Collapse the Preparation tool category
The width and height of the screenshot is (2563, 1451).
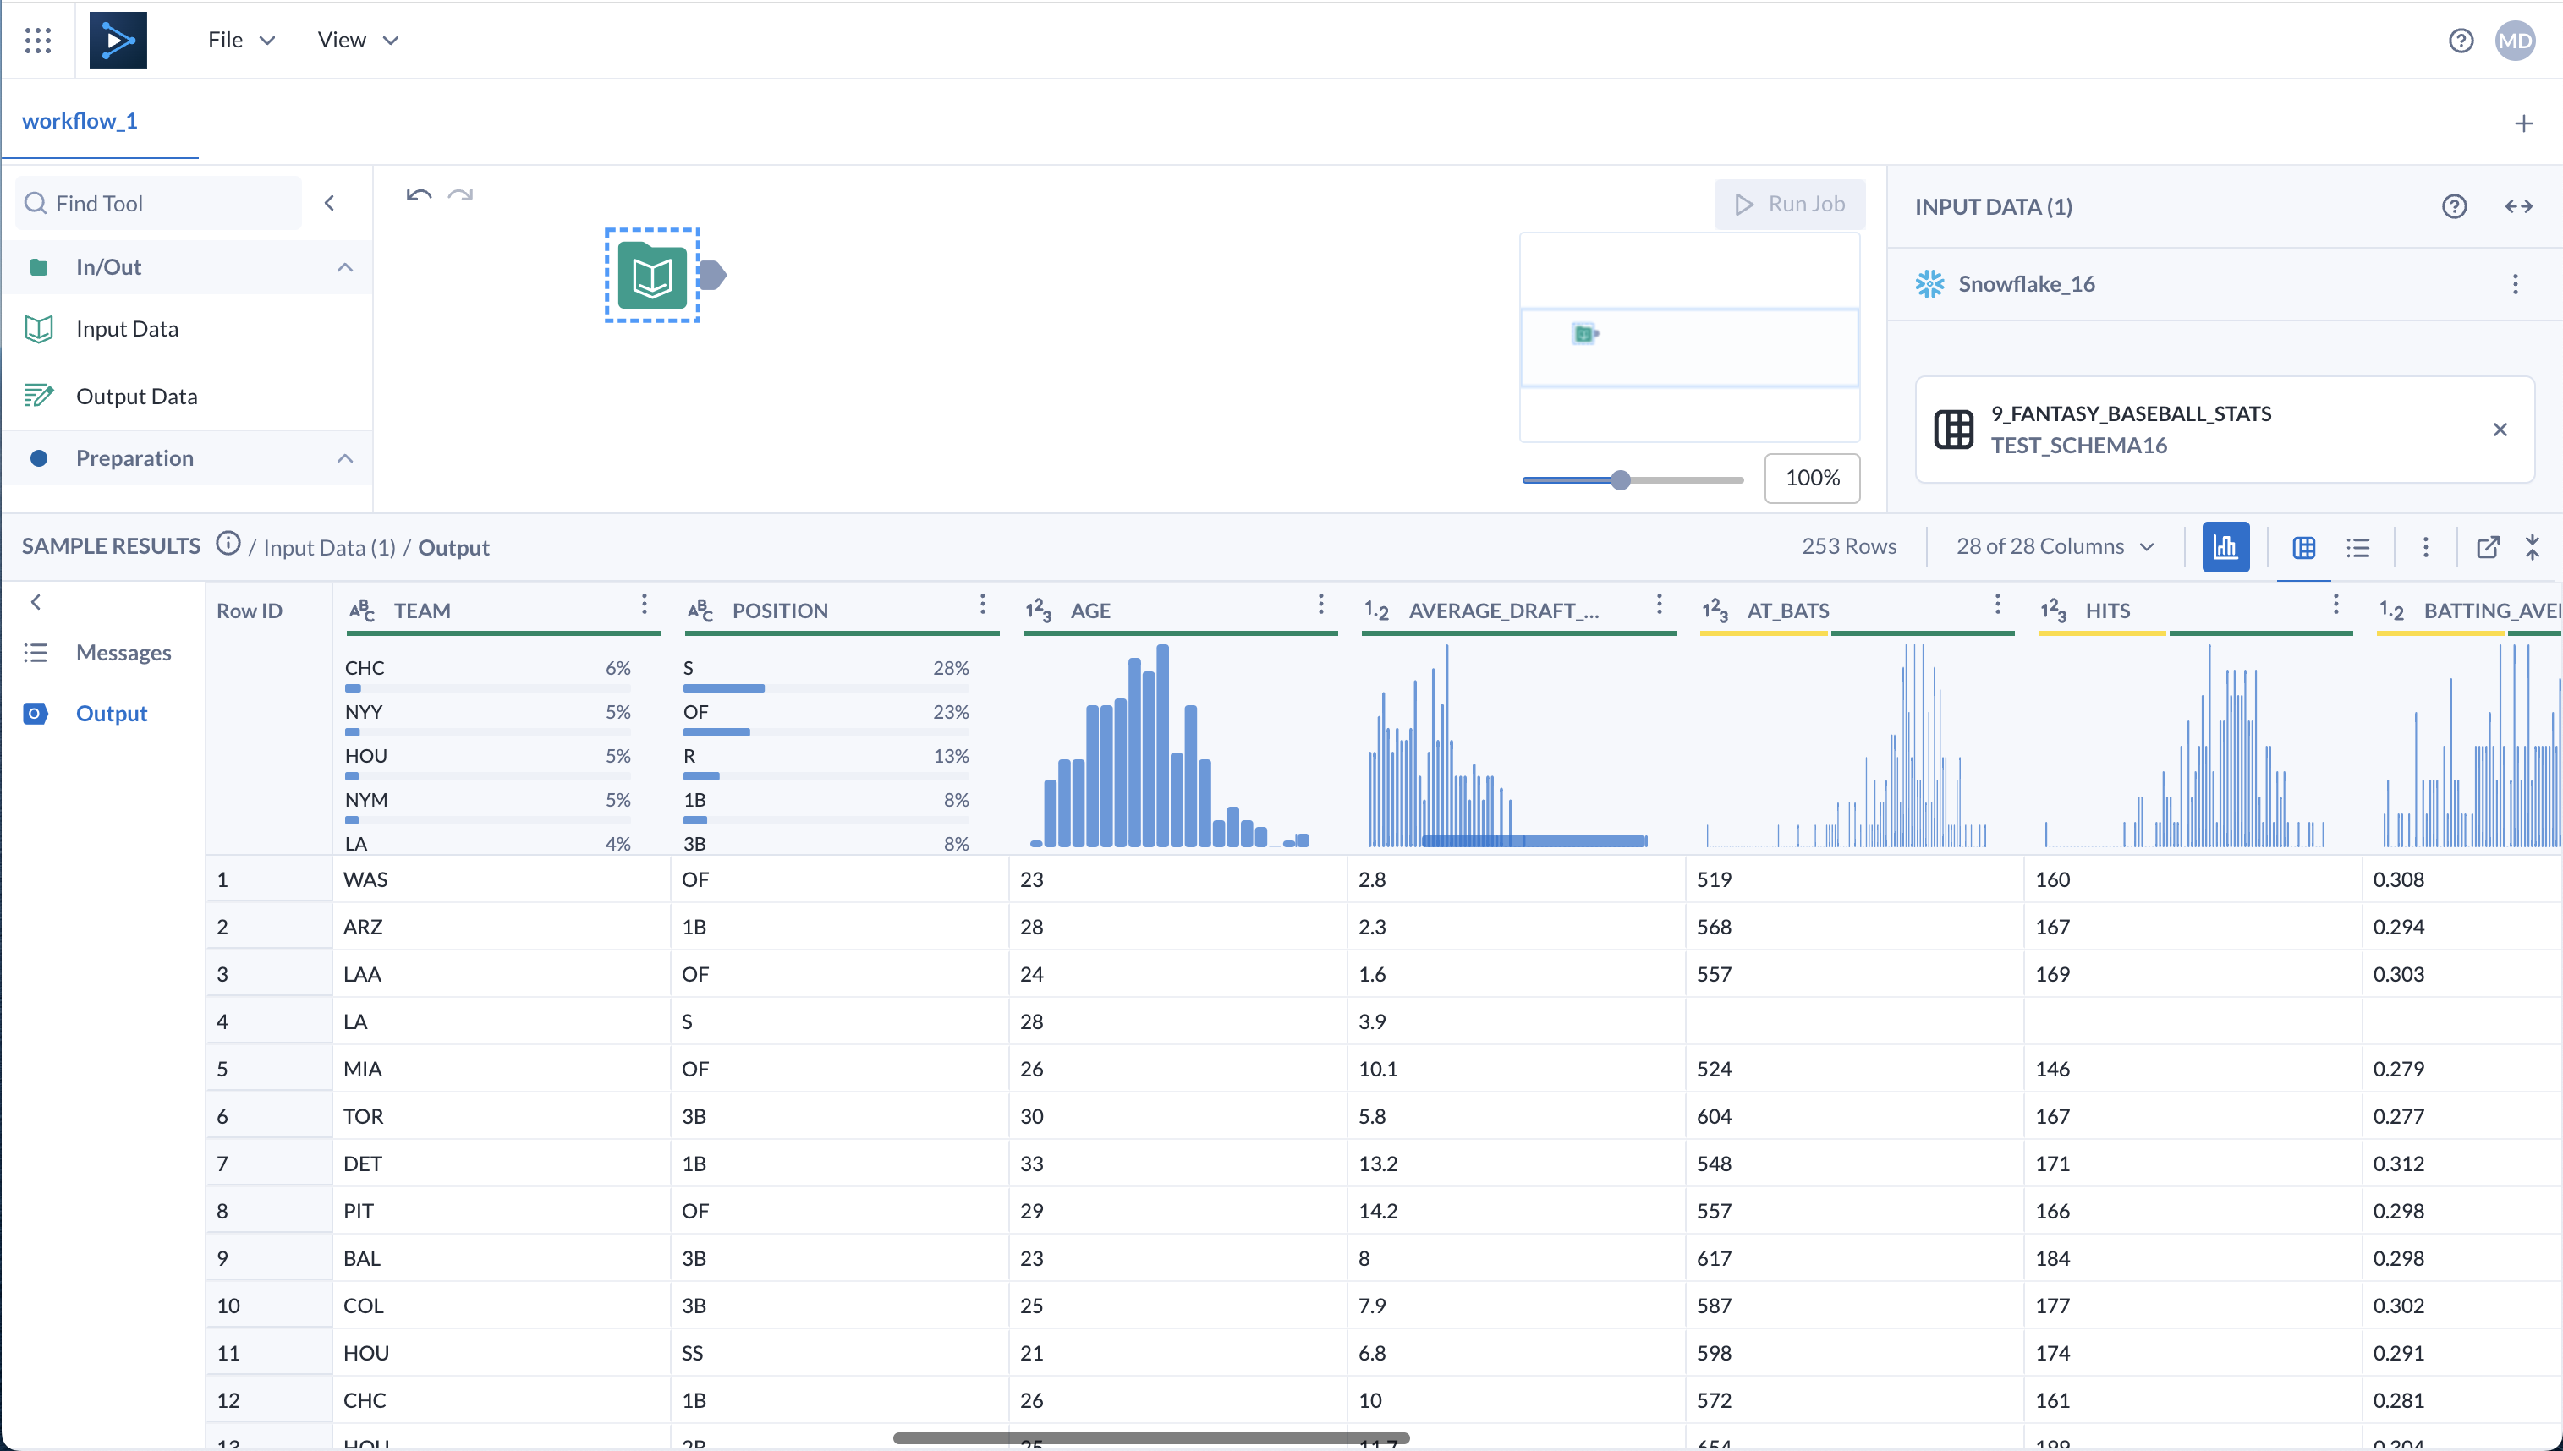[345, 458]
